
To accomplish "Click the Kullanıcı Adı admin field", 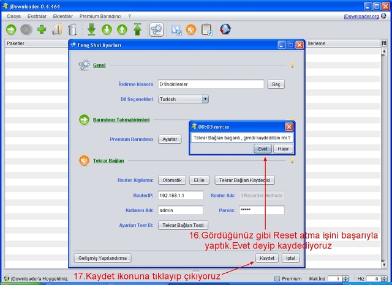I will coord(181,210).
